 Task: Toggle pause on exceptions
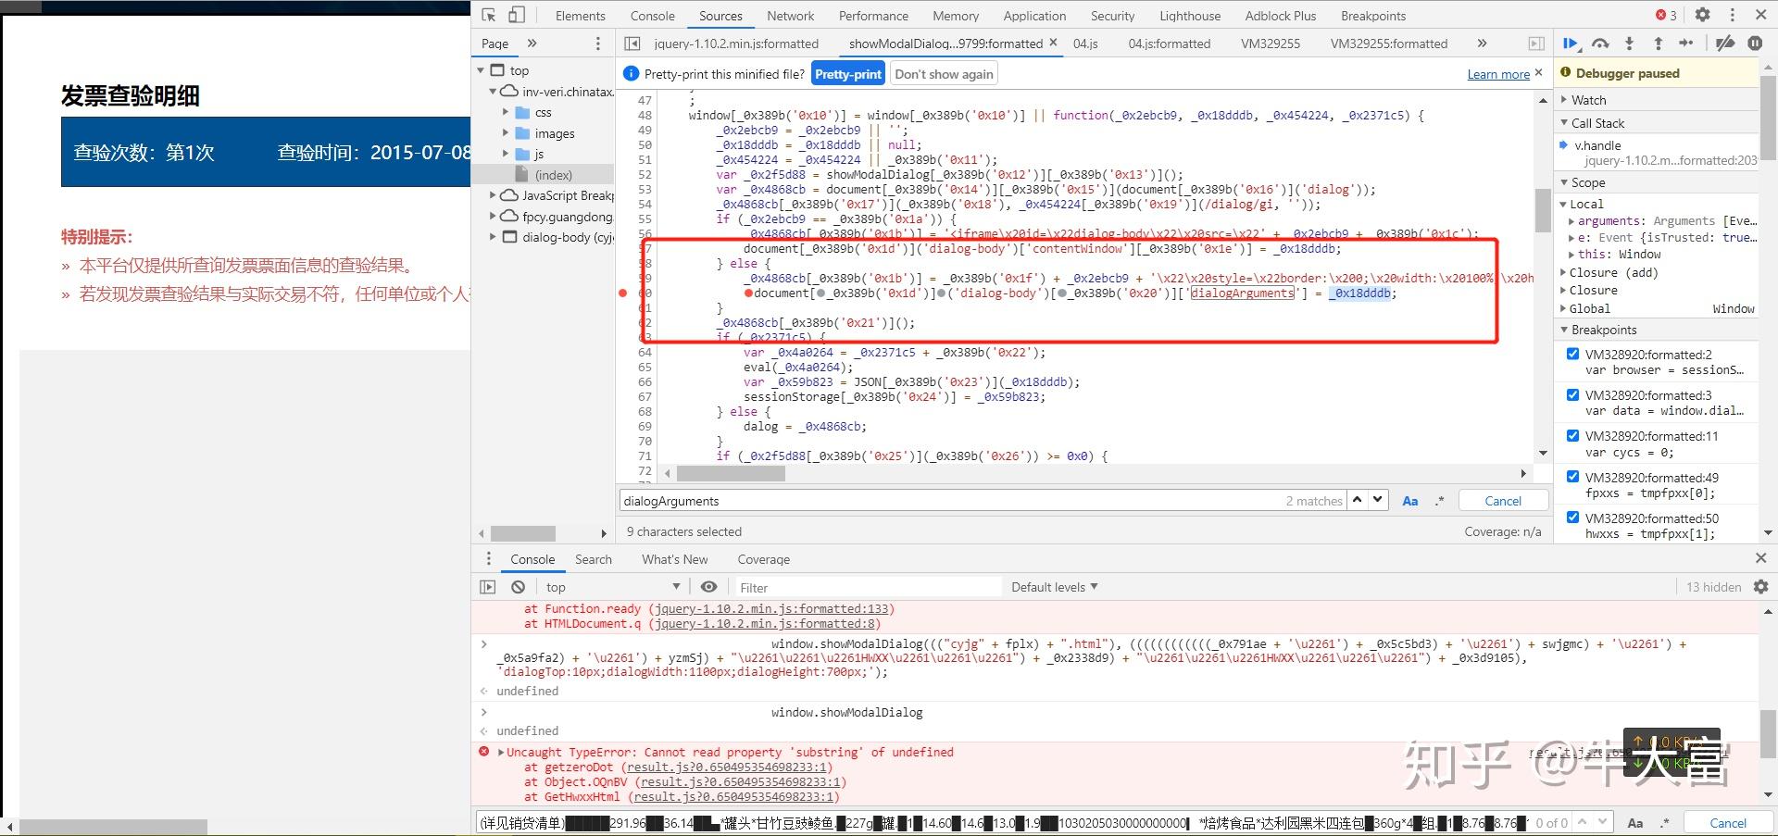[1755, 43]
